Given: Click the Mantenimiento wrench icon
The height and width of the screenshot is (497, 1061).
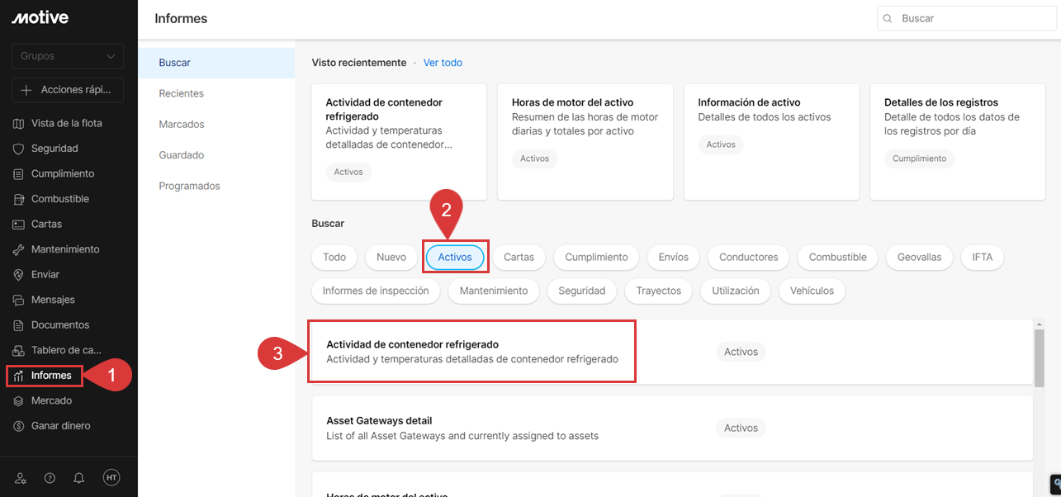Looking at the screenshot, I should (19, 249).
